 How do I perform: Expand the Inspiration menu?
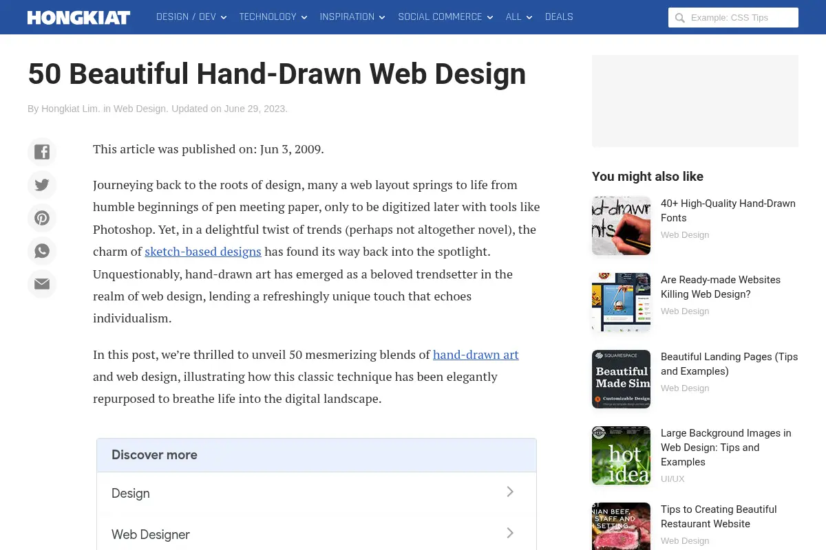point(352,17)
